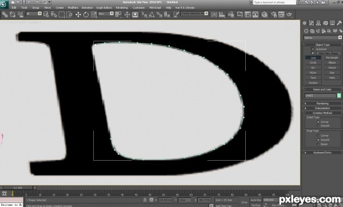Click the 3ds Max application logo button
Screen dimensions: 343x207
pyautogui.click(x=4, y=5)
